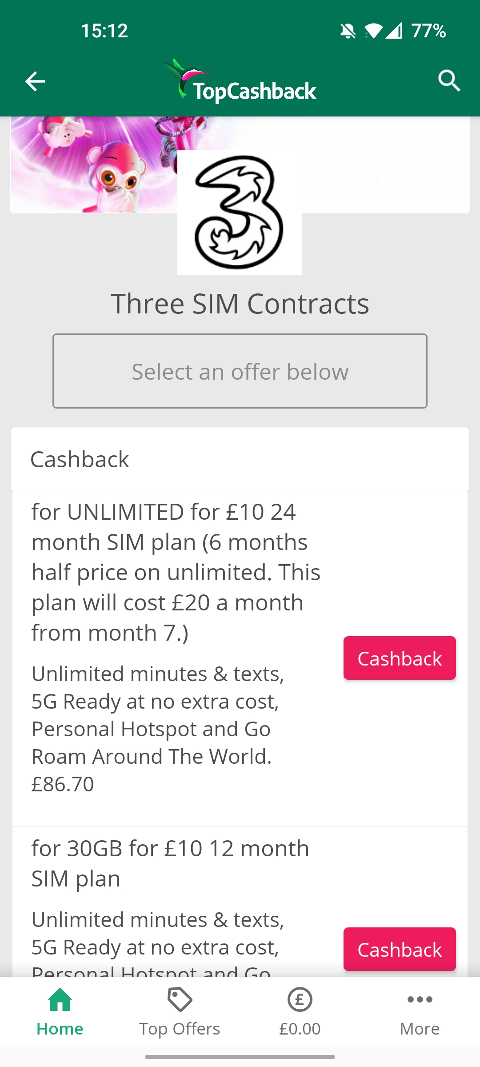Tap the Three SIM Contracts heading
Screen dimensions: 480x1067
[x=240, y=304]
